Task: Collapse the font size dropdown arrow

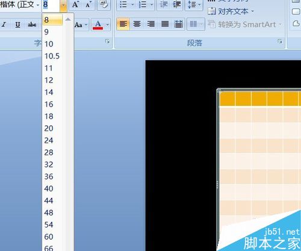Action: [63, 5]
